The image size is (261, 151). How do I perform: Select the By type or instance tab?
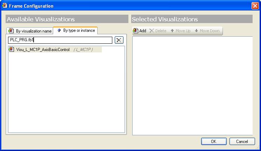pos(76,30)
